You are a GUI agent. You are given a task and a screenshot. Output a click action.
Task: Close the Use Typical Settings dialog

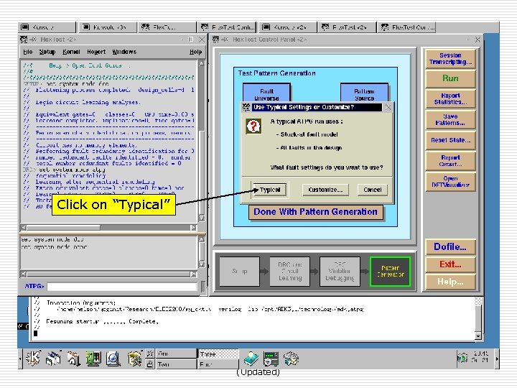[388, 107]
